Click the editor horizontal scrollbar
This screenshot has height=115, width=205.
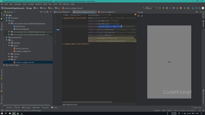tap(87, 102)
